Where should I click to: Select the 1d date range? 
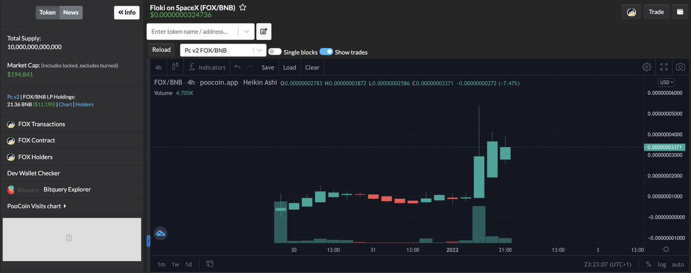coord(188,264)
